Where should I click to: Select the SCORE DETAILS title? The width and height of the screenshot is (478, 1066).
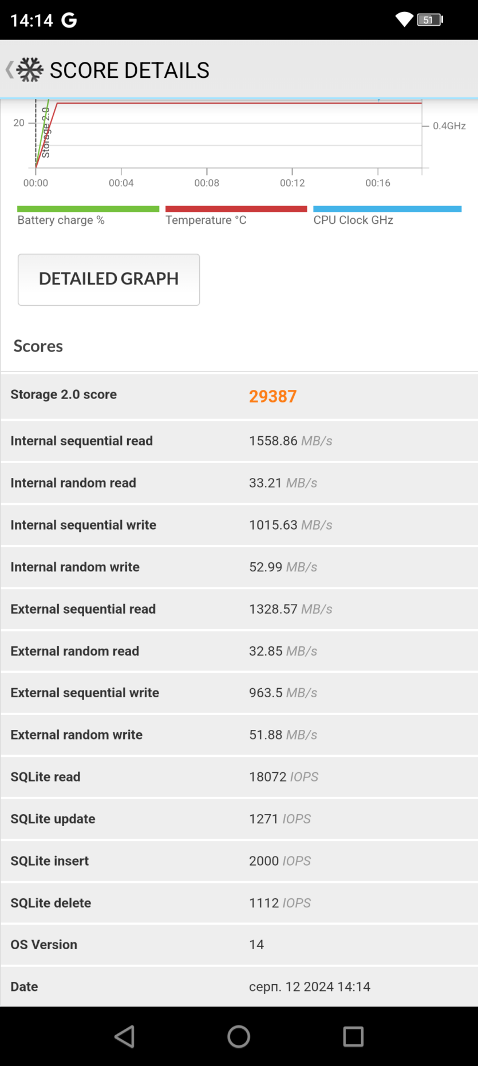point(129,70)
